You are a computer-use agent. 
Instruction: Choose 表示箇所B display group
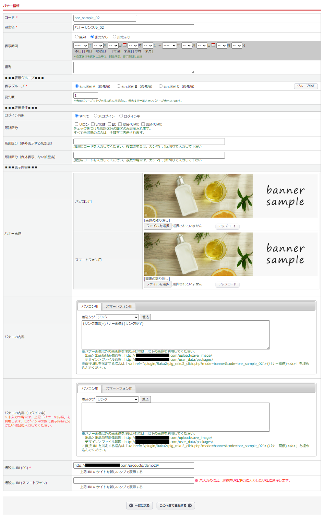(x=119, y=86)
